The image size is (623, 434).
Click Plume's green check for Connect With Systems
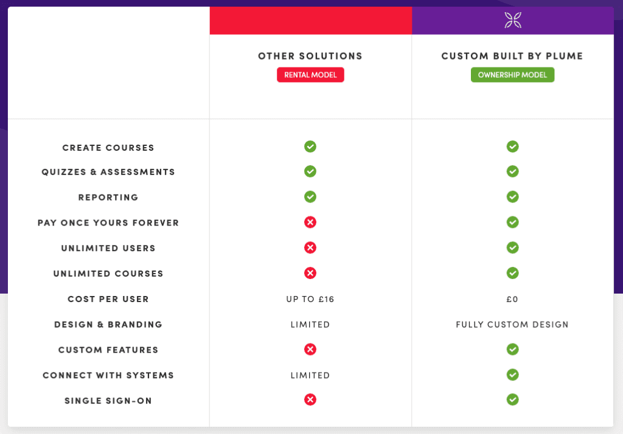pos(513,374)
